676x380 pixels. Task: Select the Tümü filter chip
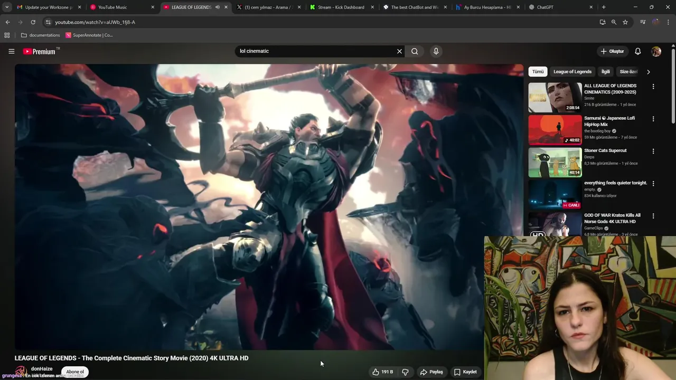[538, 72]
